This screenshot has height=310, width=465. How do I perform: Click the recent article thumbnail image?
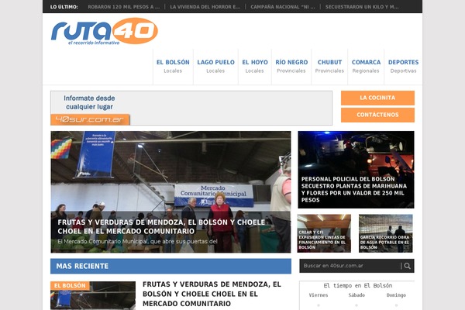93,296
